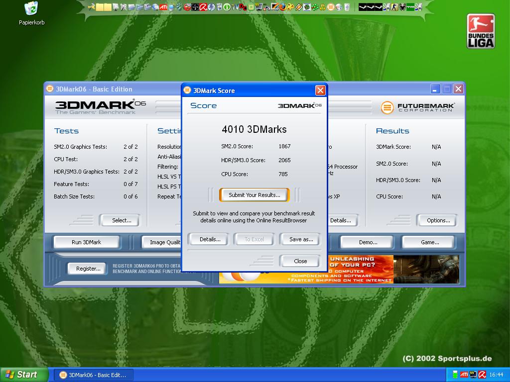Click CPU Score value 785
This screenshot has height=382, width=510.
[x=283, y=174]
